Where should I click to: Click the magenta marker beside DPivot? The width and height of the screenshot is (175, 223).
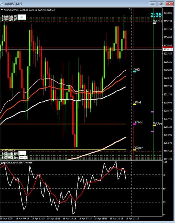[135, 124]
